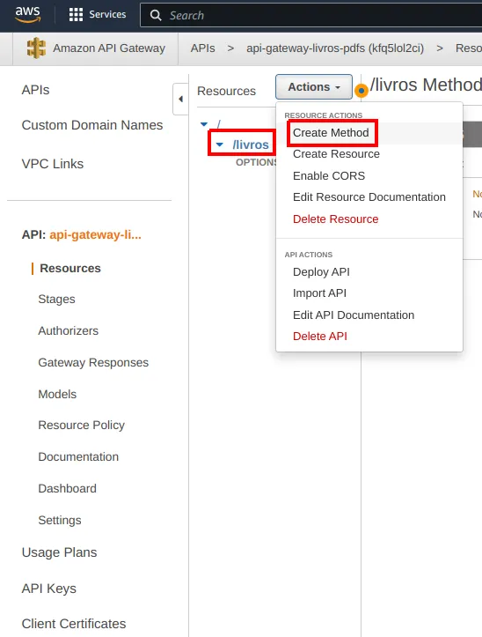Choose Create Resource
This screenshot has height=637, width=482.
coord(336,154)
